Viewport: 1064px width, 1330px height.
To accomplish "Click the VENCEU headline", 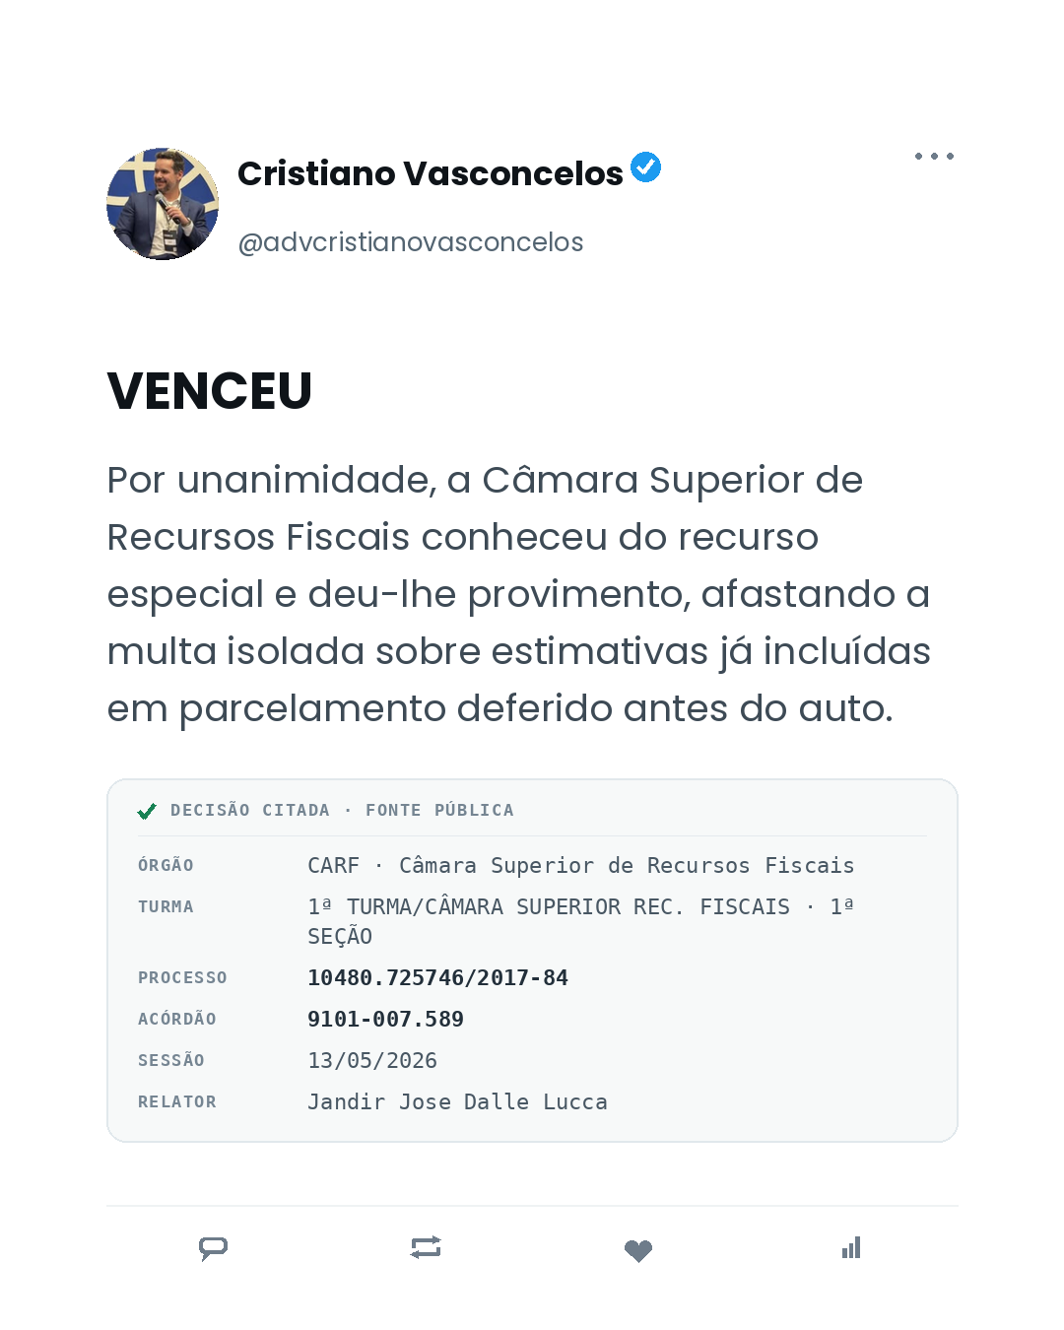I will click(210, 391).
